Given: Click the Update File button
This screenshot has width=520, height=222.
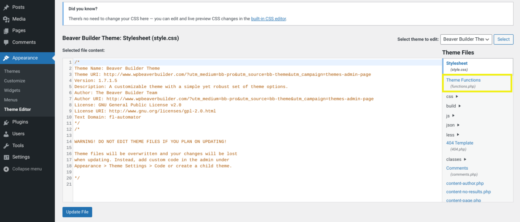Looking at the screenshot, I should click(x=77, y=212).
